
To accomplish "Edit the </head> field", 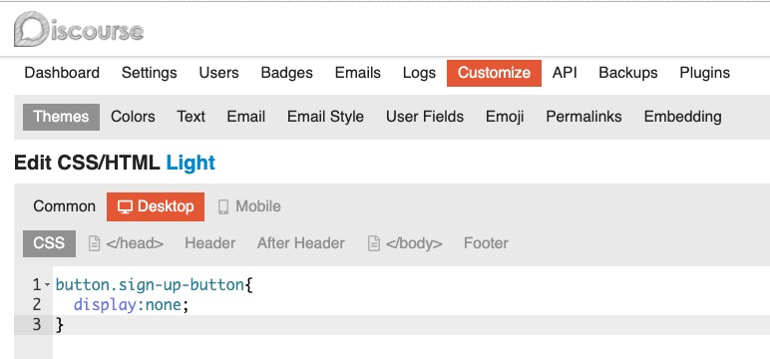I will click(127, 243).
